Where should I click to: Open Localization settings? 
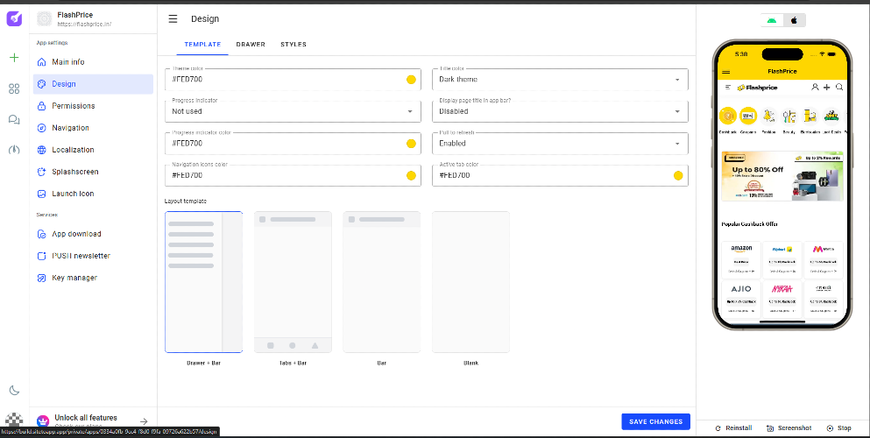pos(93,150)
